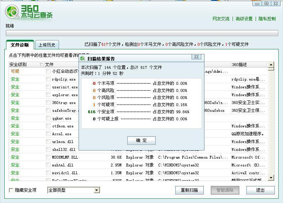Select the userinit.exe file name

[65, 87]
